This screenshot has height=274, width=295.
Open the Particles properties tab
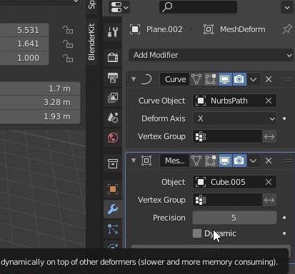pyautogui.click(x=113, y=229)
